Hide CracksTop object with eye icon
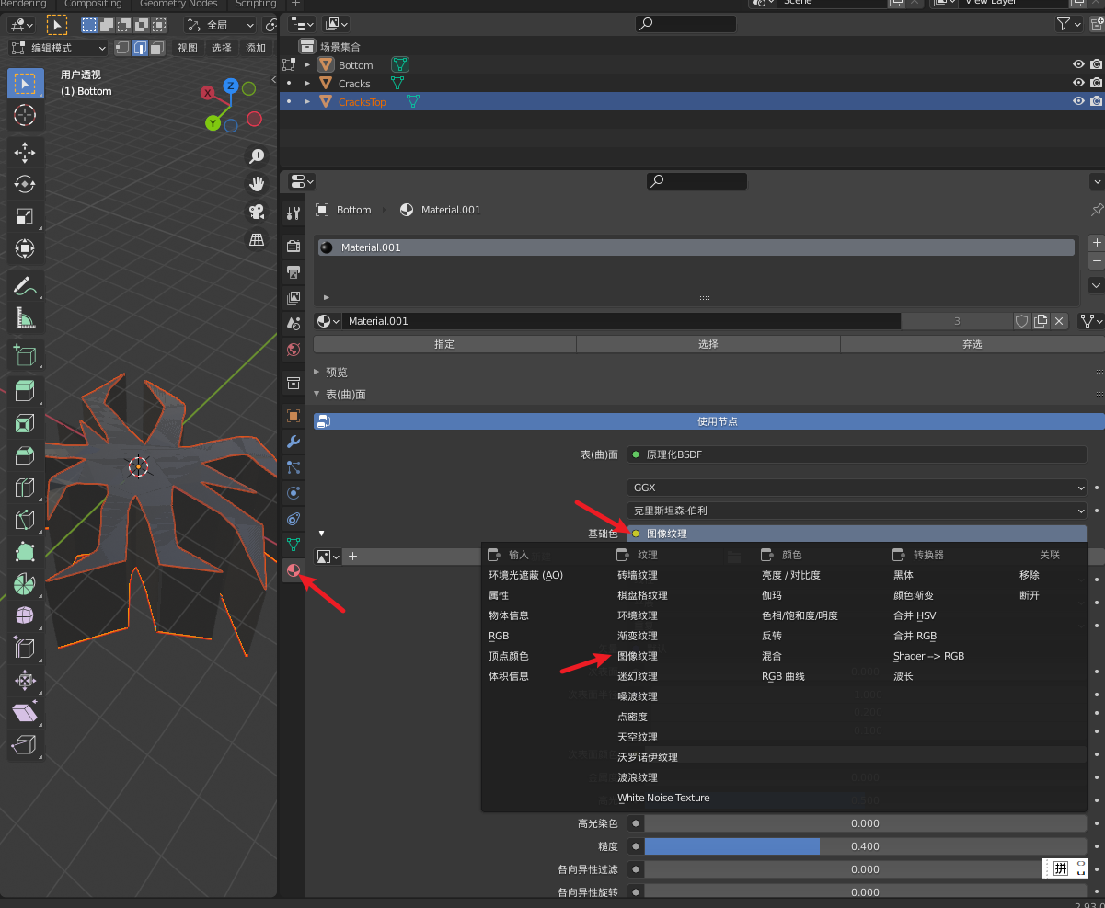The height and width of the screenshot is (908, 1105). pyautogui.click(x=1078, y=101)
